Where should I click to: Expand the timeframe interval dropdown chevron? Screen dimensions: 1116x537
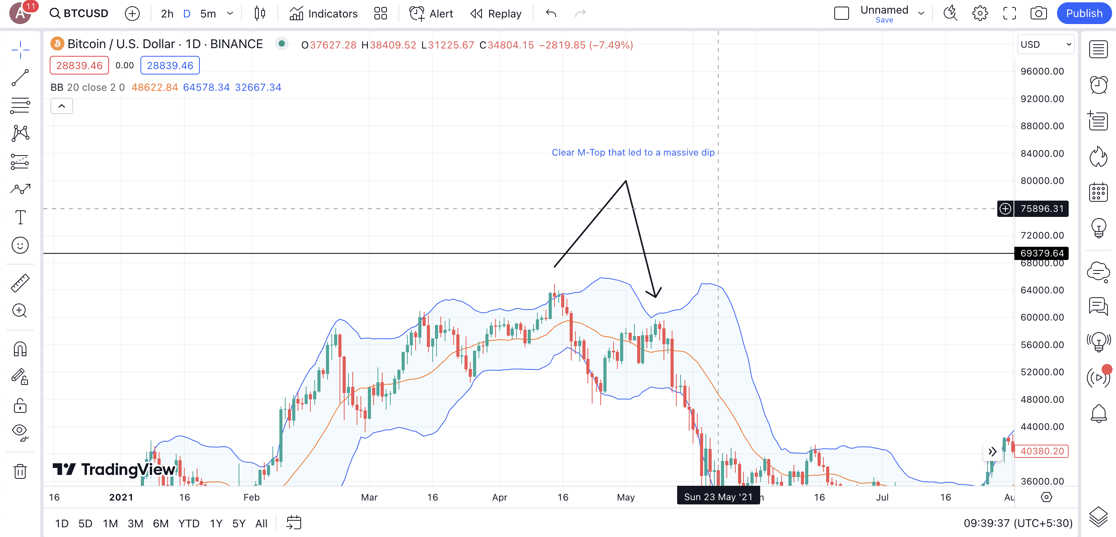(230, 14)
